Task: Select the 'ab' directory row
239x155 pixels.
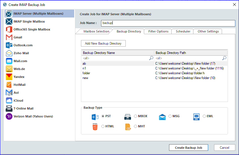Action: (x=154, y=64)
